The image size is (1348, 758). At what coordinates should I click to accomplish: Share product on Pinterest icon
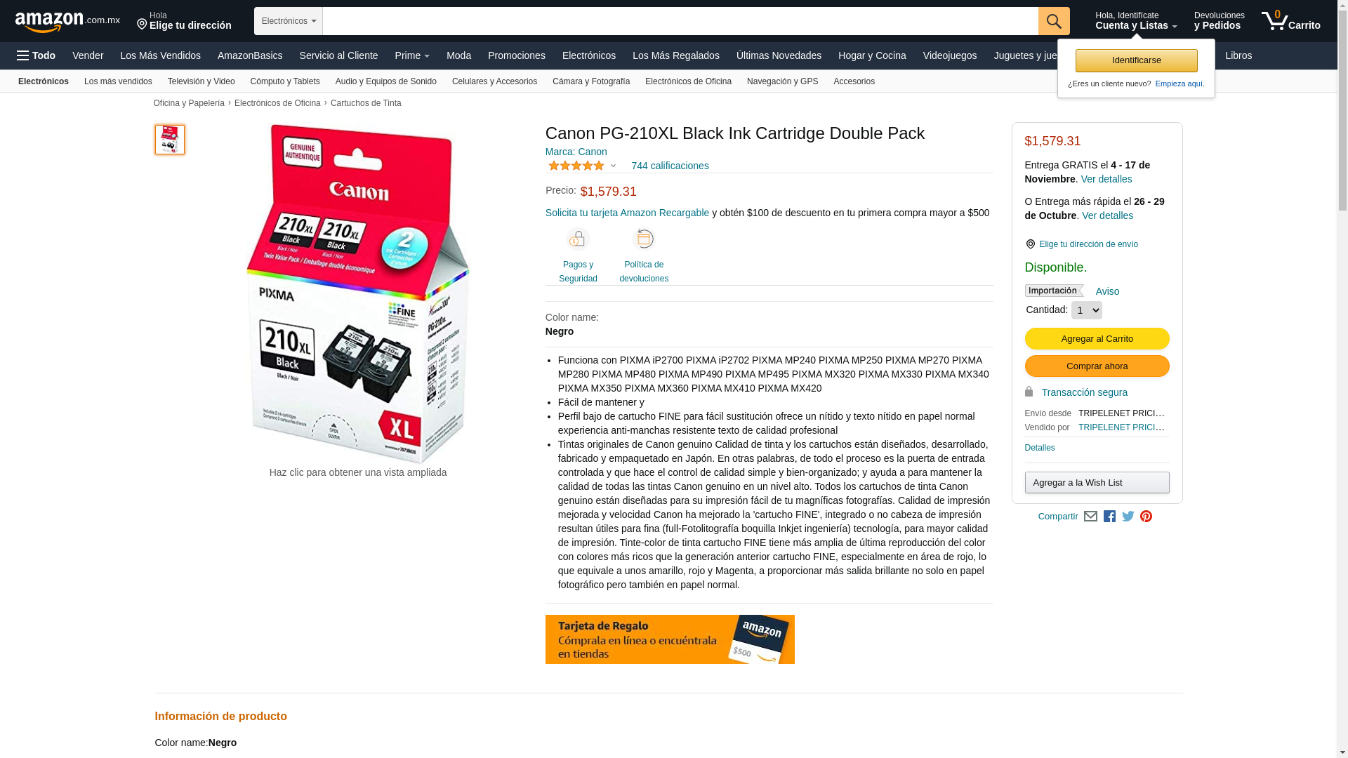click(1146, 517)
